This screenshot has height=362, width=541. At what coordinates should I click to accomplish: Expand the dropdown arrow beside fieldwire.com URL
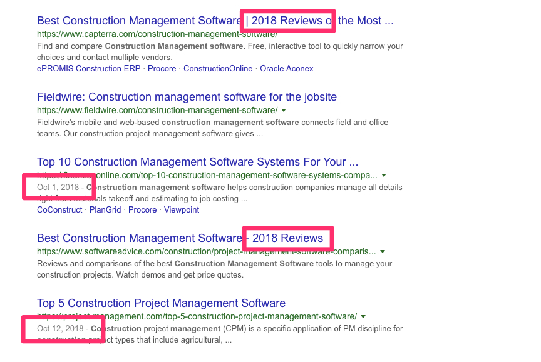pyautogui.click(x=284, y=111)
